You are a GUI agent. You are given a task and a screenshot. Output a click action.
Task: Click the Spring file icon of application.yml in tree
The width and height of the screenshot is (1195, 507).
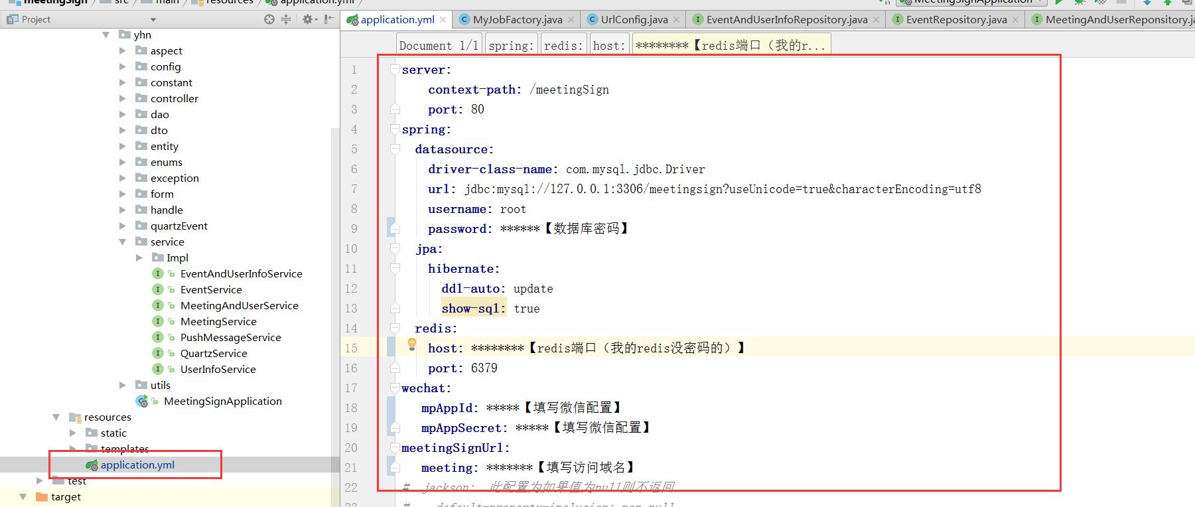(x=92, y=465)
